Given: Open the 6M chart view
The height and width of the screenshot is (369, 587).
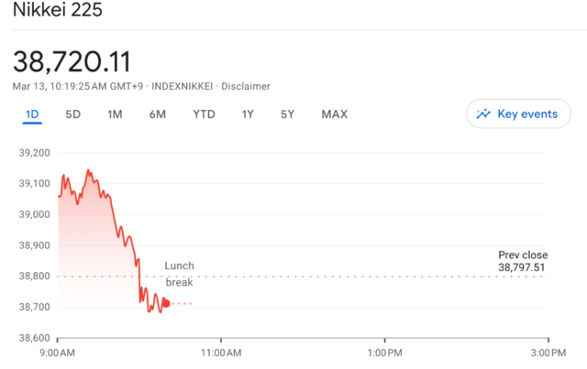Looking at the screenshot, I should click(x=158, y=114).
